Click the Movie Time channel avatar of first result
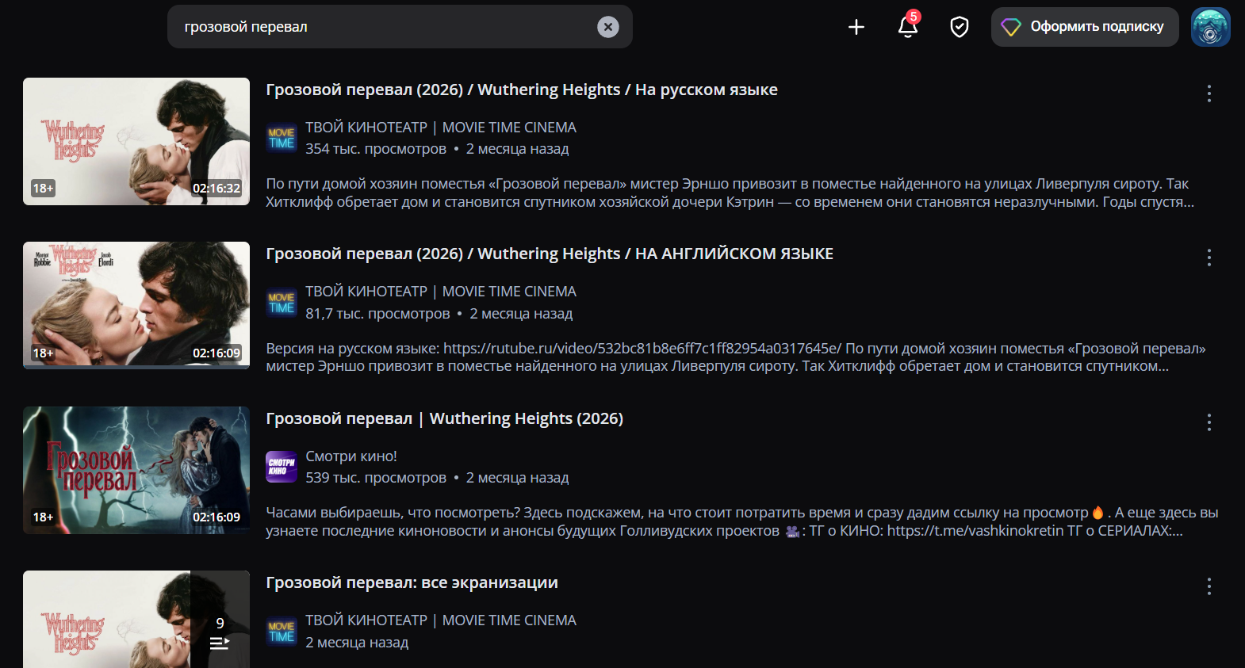Viewport: 1245px width, 668px height. [282, 138]
